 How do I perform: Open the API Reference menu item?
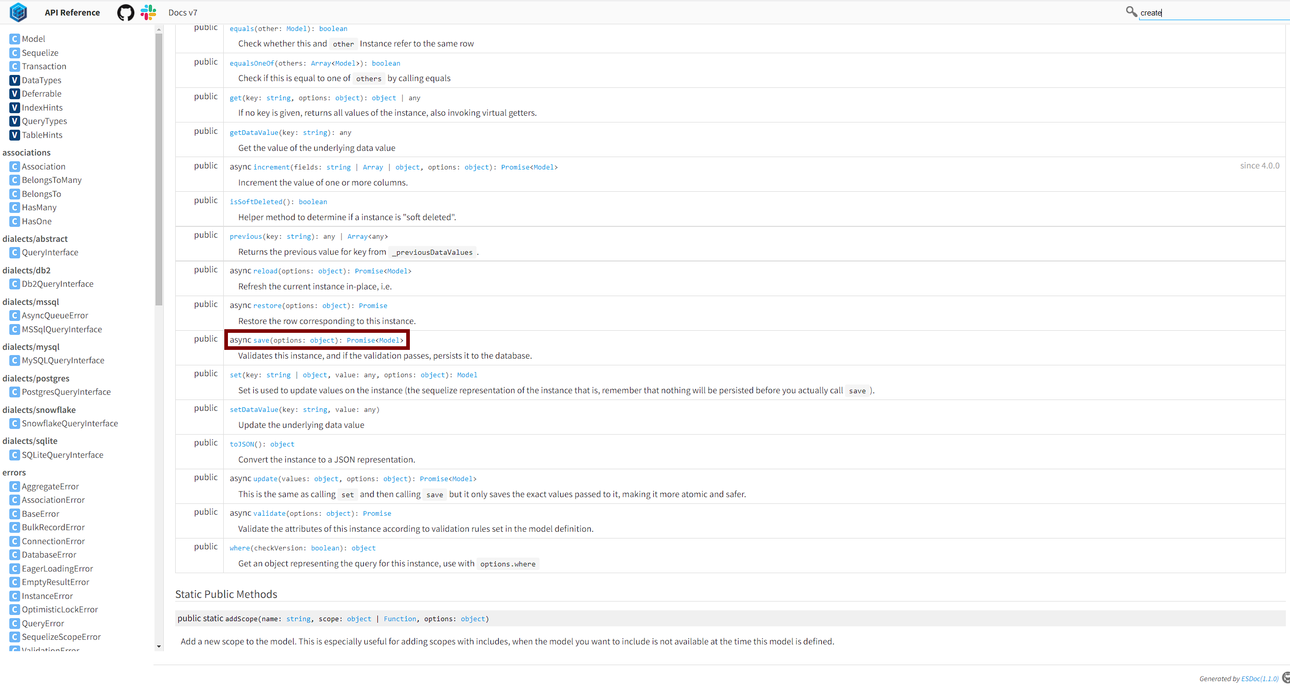click(72, 12)
